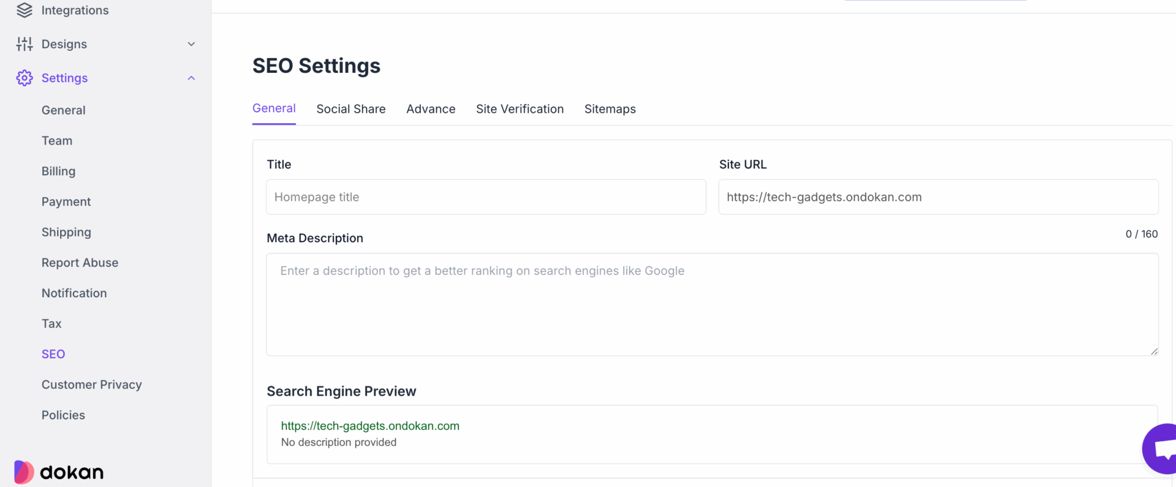Open Billing settings

59,172
